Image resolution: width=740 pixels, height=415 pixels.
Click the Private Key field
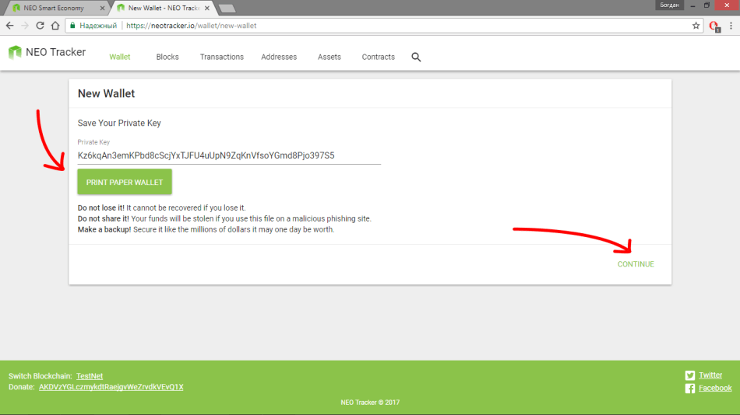(229, 155)
